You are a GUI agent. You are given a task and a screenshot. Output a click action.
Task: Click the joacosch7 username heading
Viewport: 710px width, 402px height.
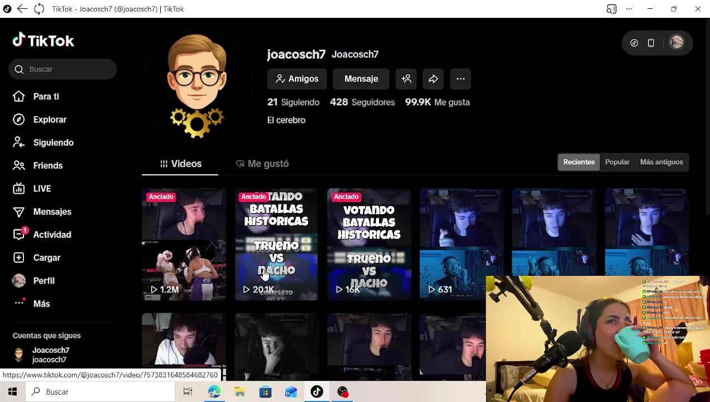(296, 54)
